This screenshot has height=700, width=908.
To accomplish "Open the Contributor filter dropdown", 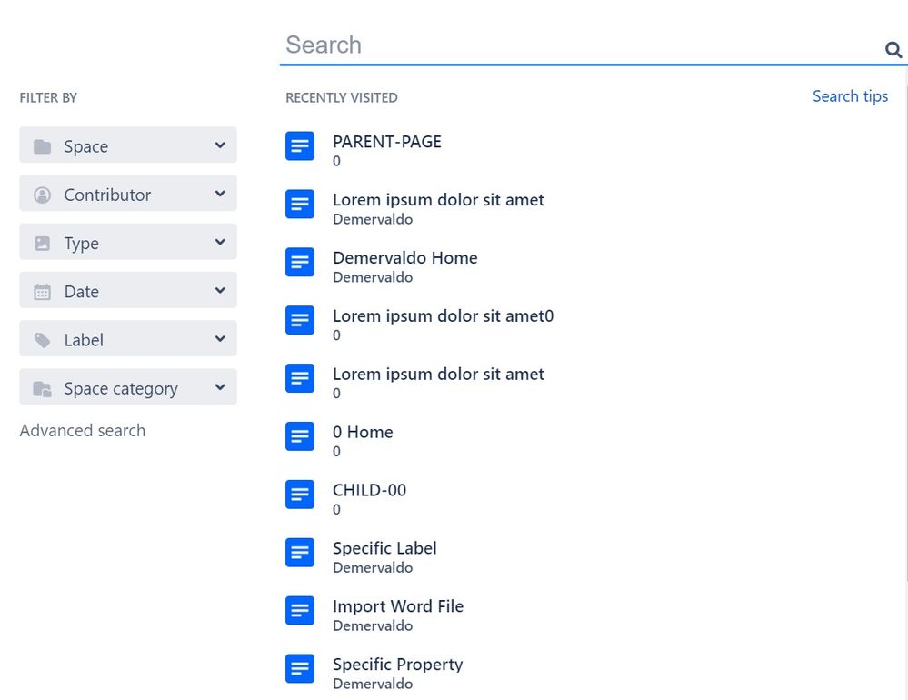I will click(x=219, y=194).
